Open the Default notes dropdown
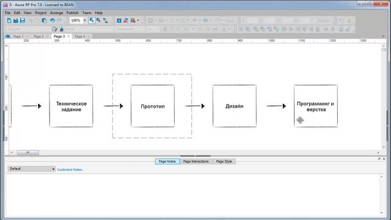This screenshot has height=220, width=391. point(31,169)
